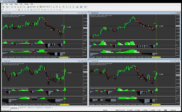Switch chart to Bar Chart mode
The width and height of the screenshot is (182, 112).
[x=54, y=7]
